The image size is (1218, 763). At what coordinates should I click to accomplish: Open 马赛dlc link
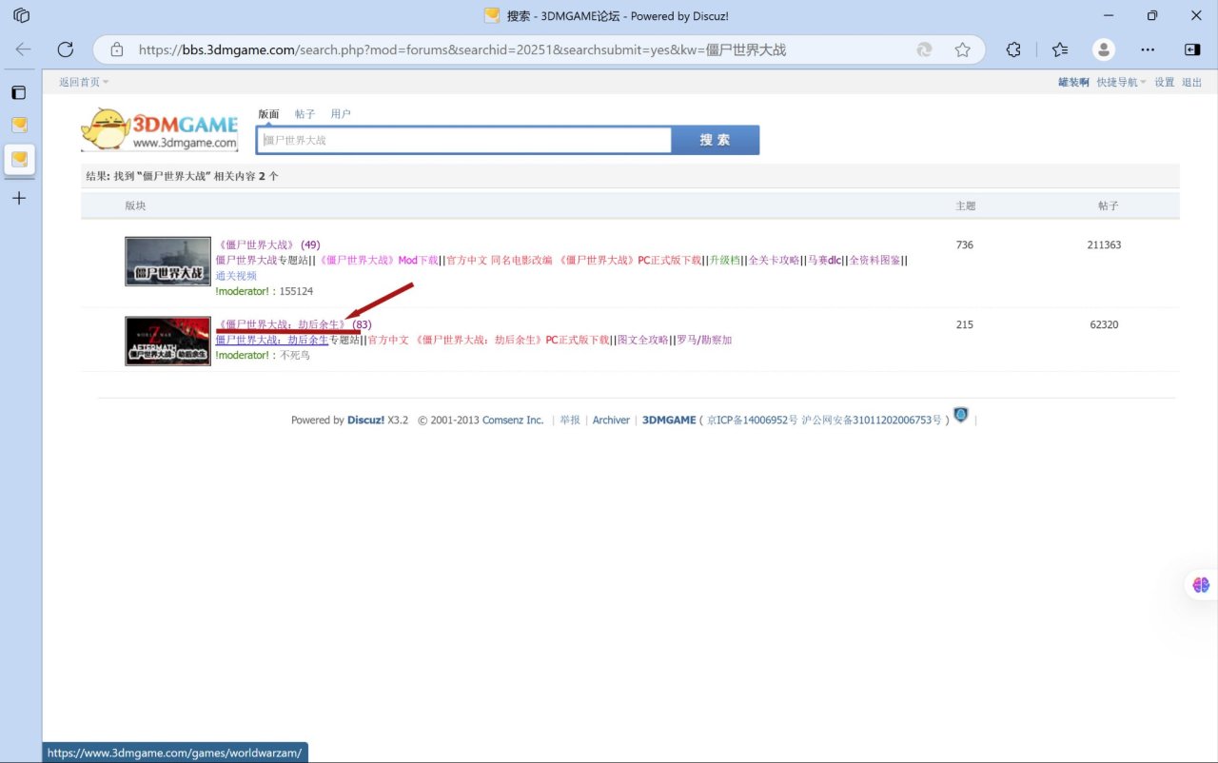coord(825,260)
